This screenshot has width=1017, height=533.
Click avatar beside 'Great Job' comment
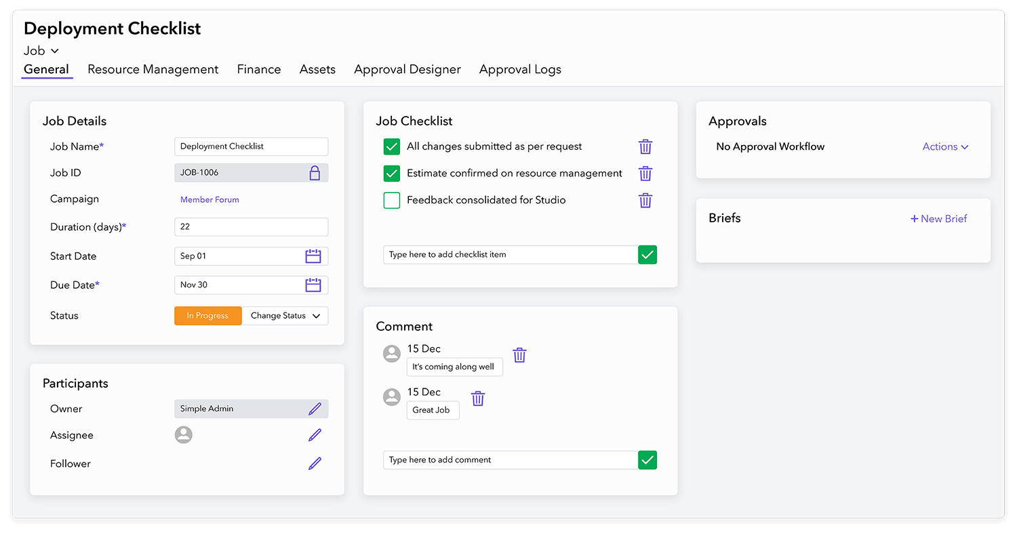pos(392,397)
